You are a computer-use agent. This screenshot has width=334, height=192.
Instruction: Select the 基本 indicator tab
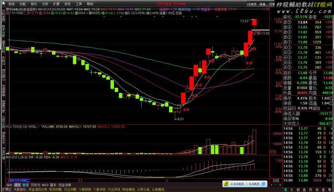click(53, 185)
